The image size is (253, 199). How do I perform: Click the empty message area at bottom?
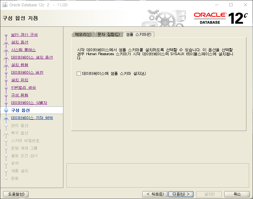tap(158, 176)
